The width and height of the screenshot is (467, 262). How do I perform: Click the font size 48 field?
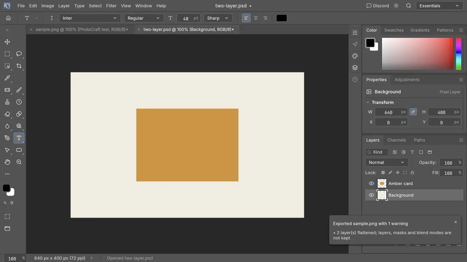pos(188,18)
